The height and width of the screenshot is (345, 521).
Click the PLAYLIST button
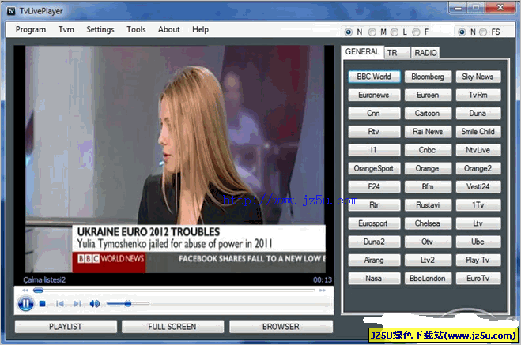pos(66,327)
